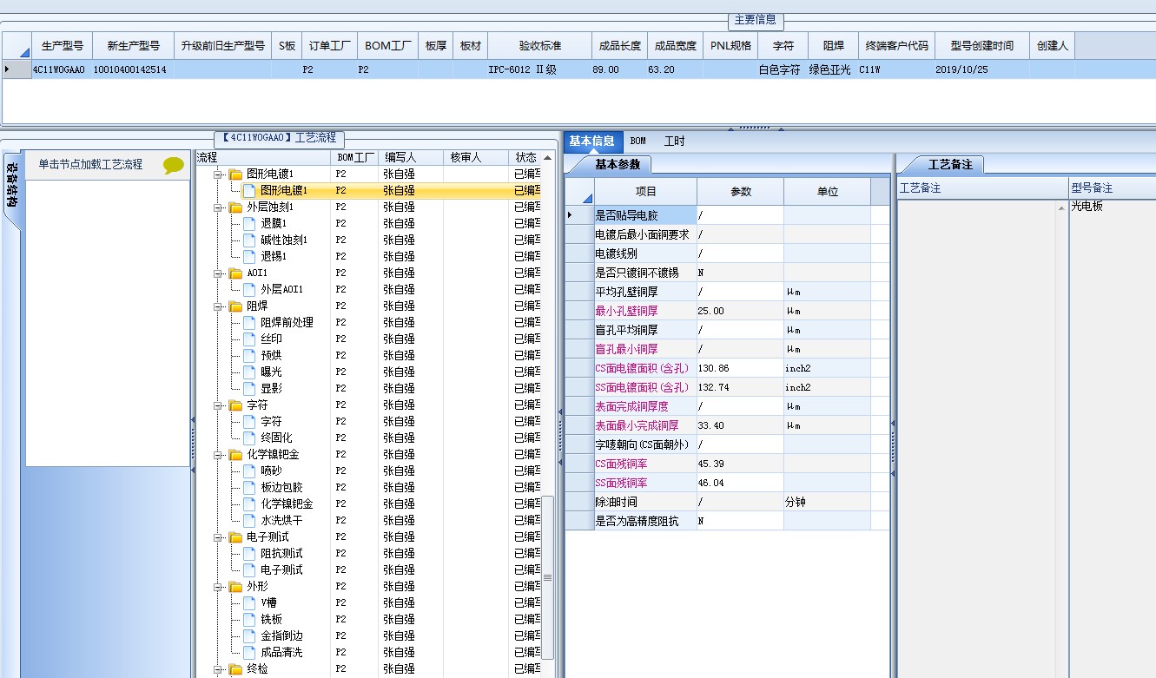Click the 表面最小完成铜厚 value 33.40
The image size is (1156, 678).
(740, 425)
